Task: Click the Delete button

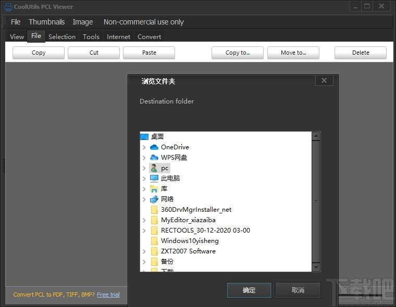Action: (361, 53)
